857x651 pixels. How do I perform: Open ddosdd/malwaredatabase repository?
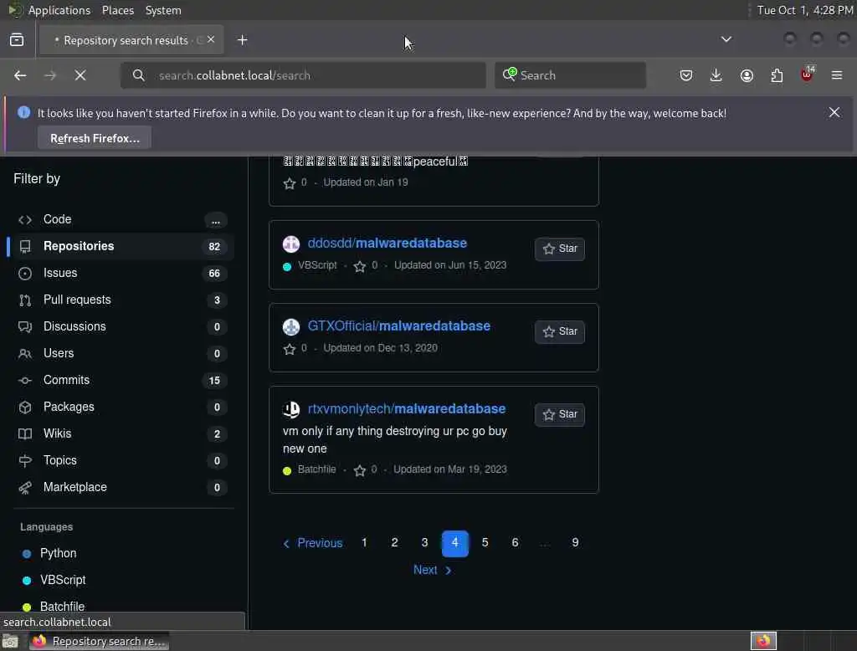coord(387,243)
